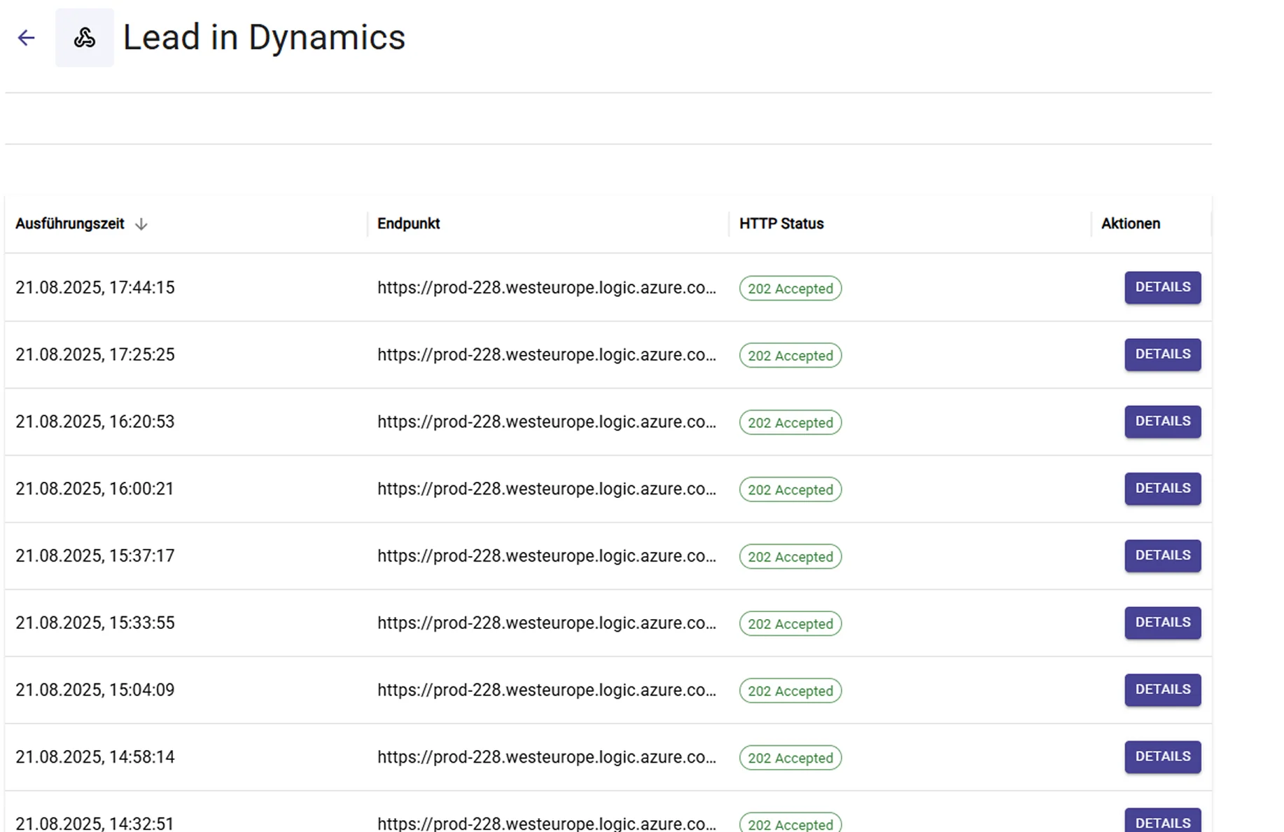Click the Aktionen column header
Screen dimensions: 1284x832
pos(1131,223)
